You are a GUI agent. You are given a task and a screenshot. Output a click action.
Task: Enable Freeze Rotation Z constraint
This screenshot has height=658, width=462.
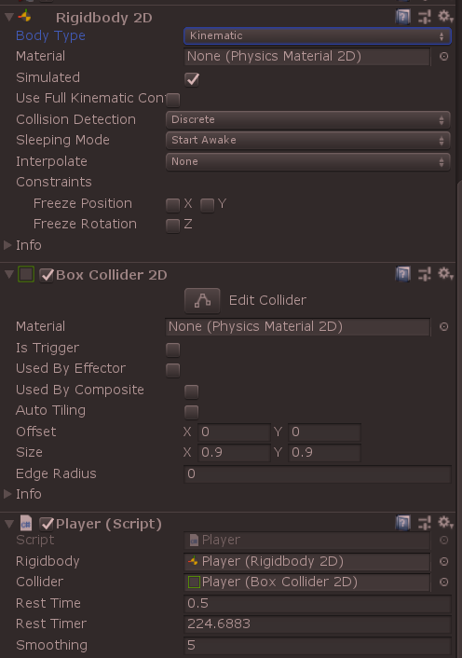click(172, 226)
